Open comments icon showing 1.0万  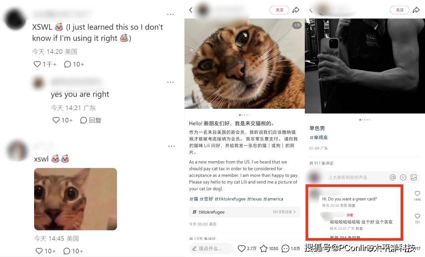[x=285, y=248]
